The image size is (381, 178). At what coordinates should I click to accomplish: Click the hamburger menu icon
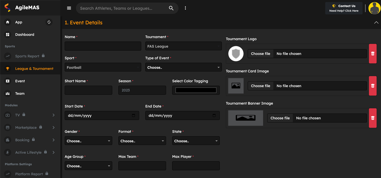pos(69,8)
